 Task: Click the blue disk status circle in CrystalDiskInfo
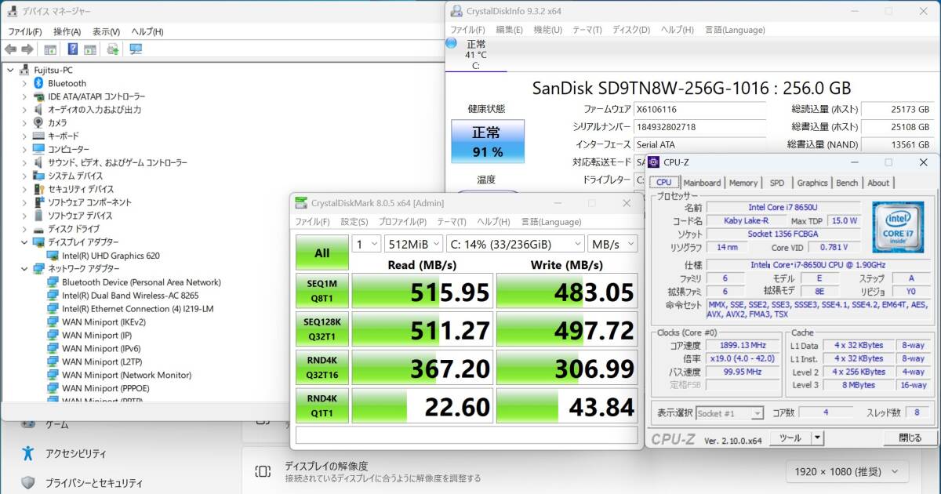[x=452, y=43]
